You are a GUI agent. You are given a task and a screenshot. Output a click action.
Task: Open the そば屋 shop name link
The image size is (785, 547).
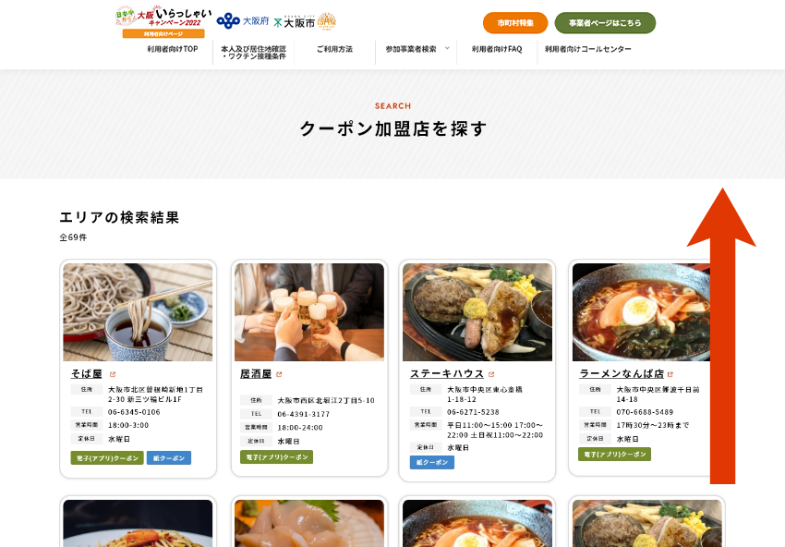pyautogui.click(x=86, y=373)
